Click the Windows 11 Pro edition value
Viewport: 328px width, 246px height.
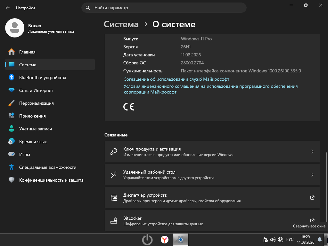coord(196,39)
